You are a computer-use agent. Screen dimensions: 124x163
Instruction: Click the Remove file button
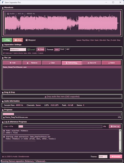[32, 63]
